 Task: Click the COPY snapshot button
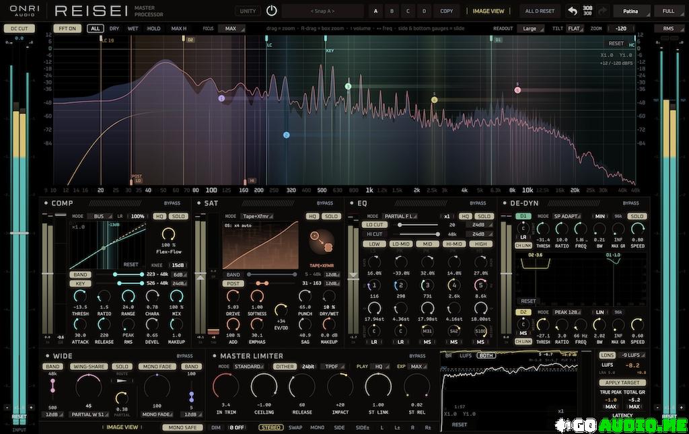point(447,11)
